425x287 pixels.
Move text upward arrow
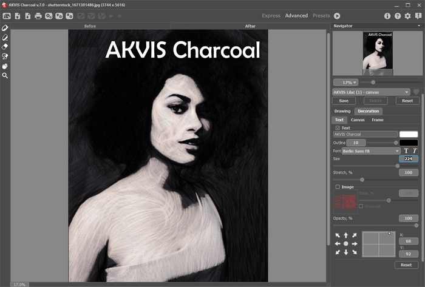click(x=346, y=235)
